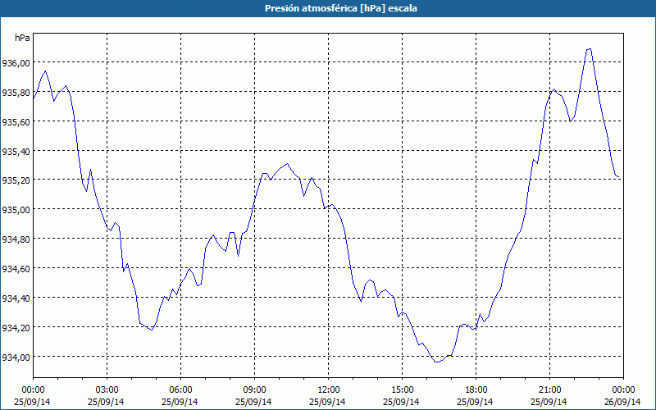Click the 06:00 time label
Image resolution: width=656 pixels, height=410 pixels.
pyautogui.click(x=180, y=390)
